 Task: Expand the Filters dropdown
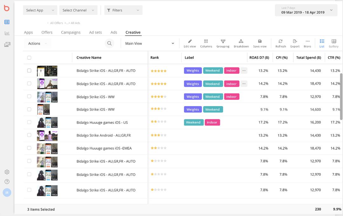coord(123,10)
